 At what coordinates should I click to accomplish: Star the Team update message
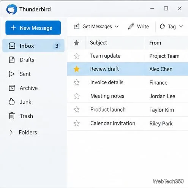coord(77,56)
